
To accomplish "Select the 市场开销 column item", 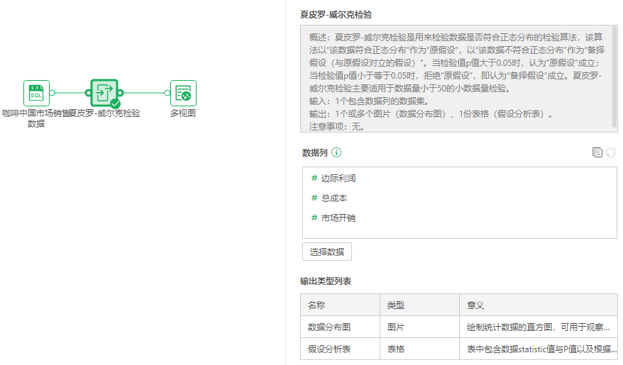I will (x=338, y=218).
